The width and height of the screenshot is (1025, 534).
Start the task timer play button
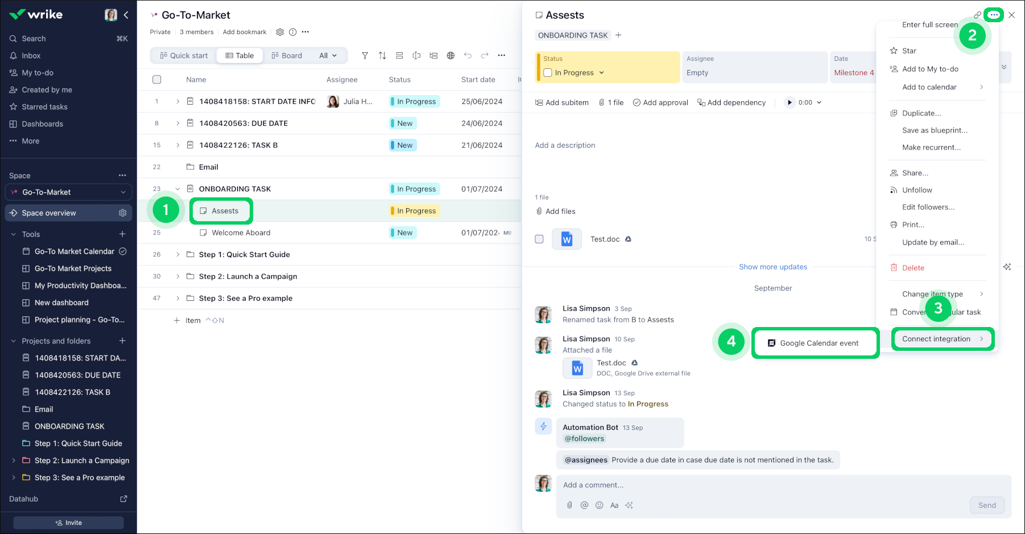pyautogui.click(x=789, y=102)
